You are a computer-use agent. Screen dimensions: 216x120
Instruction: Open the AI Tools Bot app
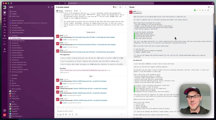point(15,107)
